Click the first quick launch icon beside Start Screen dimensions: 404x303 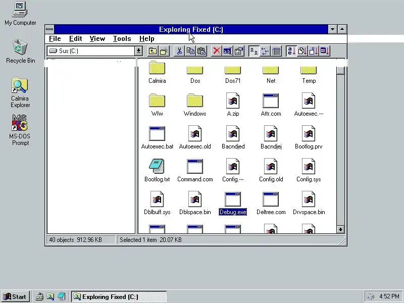coord(39,296)
